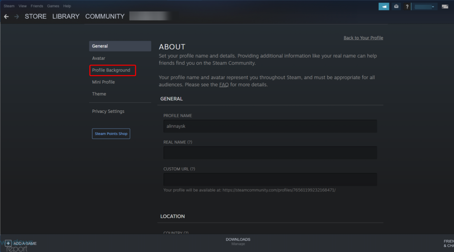The image size is (454, 252).
Task: Go to the LIBRARY section
Action: pos(66,17)
